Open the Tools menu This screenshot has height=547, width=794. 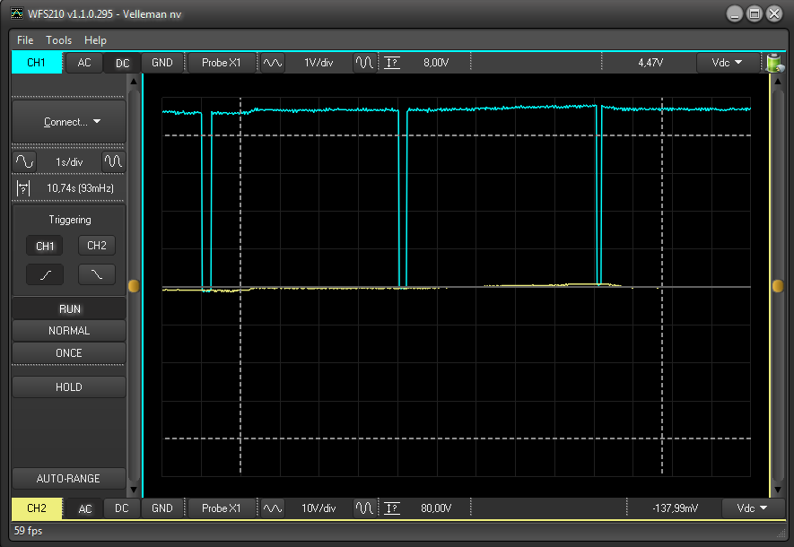[59, 40]
